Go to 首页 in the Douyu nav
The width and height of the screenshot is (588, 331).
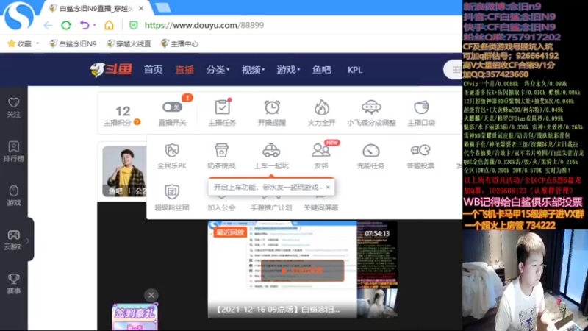pos(154,70)
